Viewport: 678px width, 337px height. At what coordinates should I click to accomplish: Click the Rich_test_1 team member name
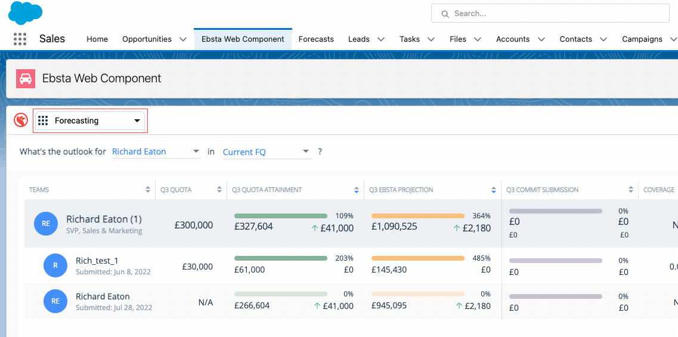click(97, 261)
